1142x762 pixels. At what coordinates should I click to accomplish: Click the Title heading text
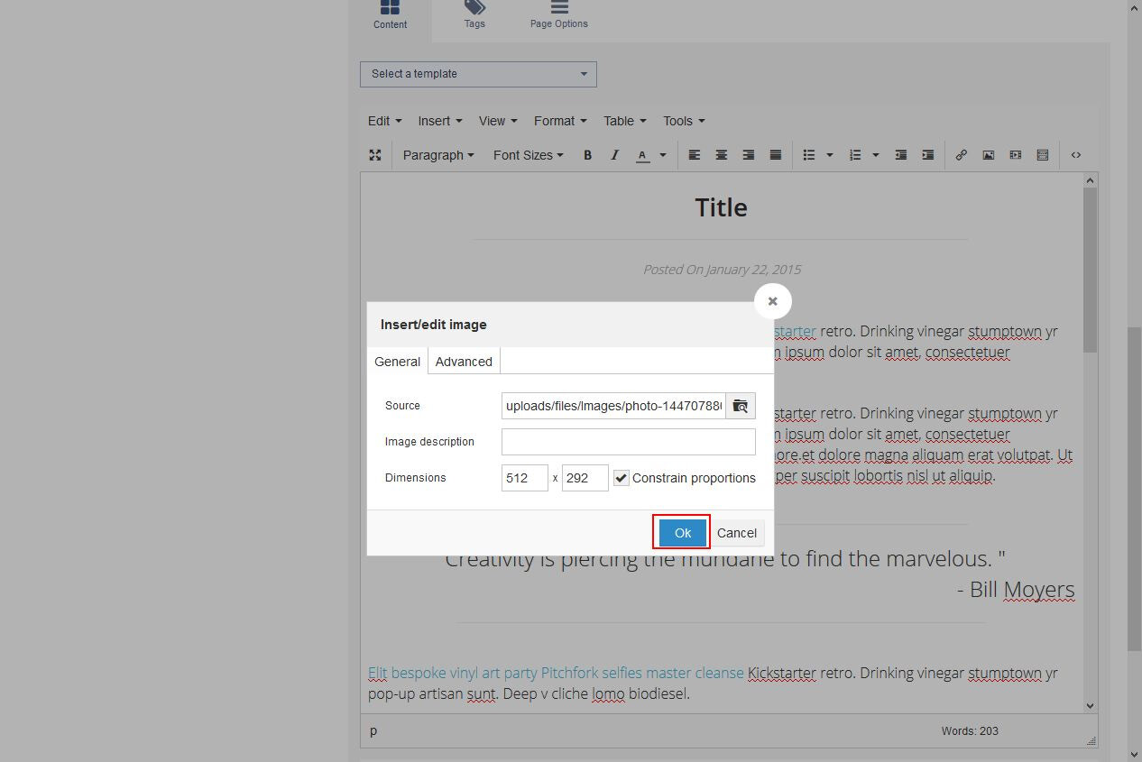(721, 207)
